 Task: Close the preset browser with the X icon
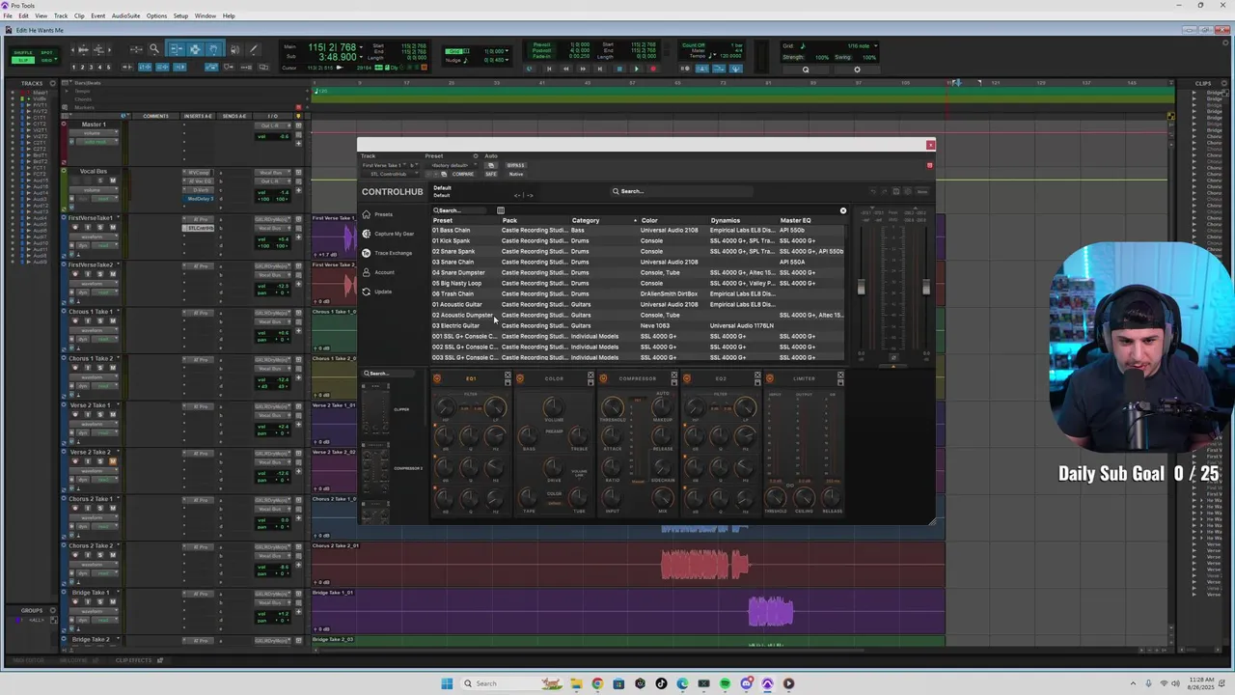click(x=842, y=210)
